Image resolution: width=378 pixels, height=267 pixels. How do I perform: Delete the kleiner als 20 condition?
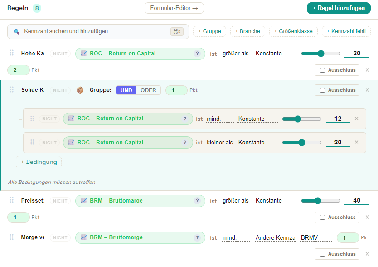coord(356,142)
